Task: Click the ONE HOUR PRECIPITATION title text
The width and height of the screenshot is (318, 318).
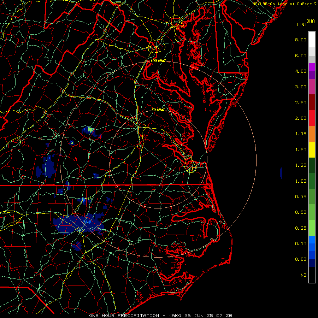Action: point(124,316)
